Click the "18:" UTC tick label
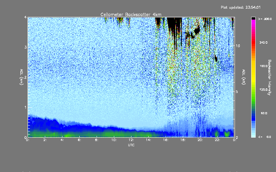 click(183, 140)
